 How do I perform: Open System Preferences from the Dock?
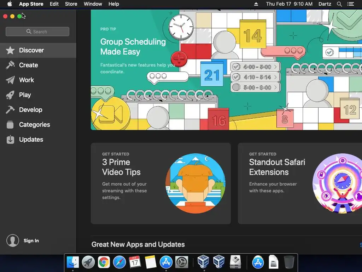182,262
